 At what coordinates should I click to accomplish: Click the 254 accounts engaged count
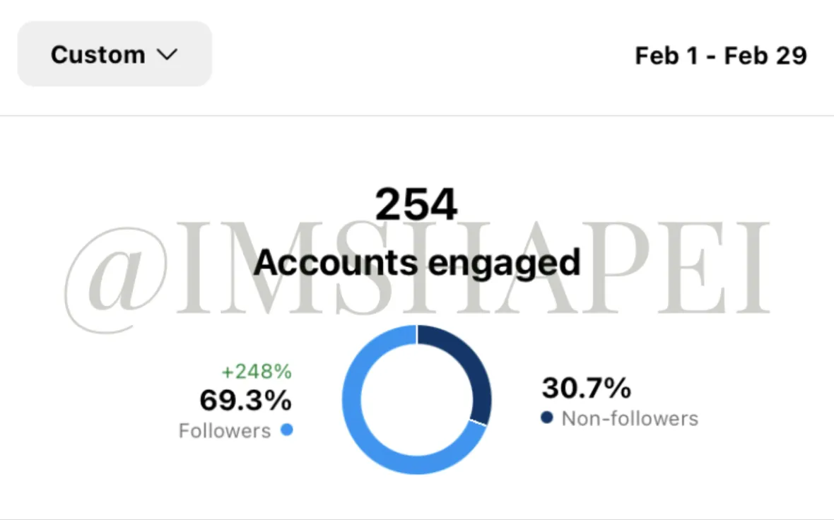[x=416, y=204]
